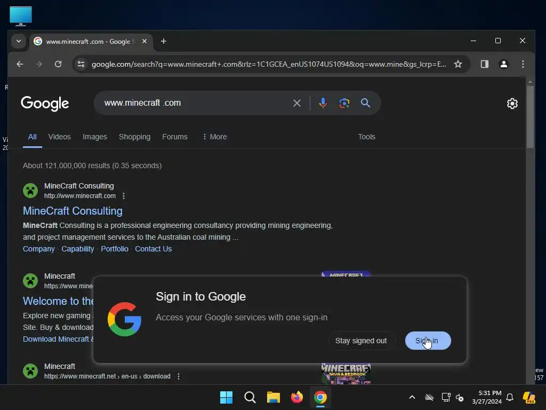Search by image with Google Lens
The image size is (546, 410).
(344, 103)
